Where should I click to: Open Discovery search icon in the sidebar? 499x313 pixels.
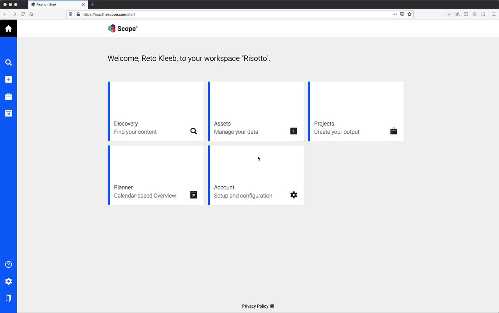(x=8, y=62)
